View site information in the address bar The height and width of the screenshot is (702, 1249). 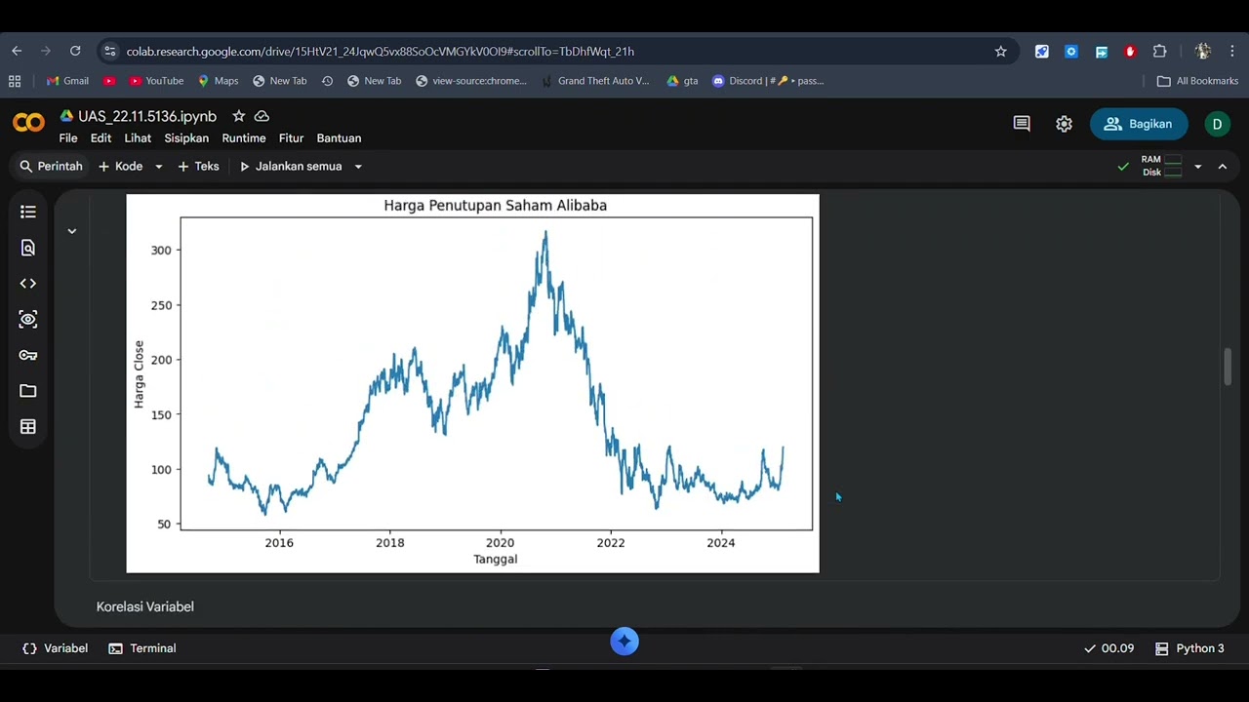[109, 52]
